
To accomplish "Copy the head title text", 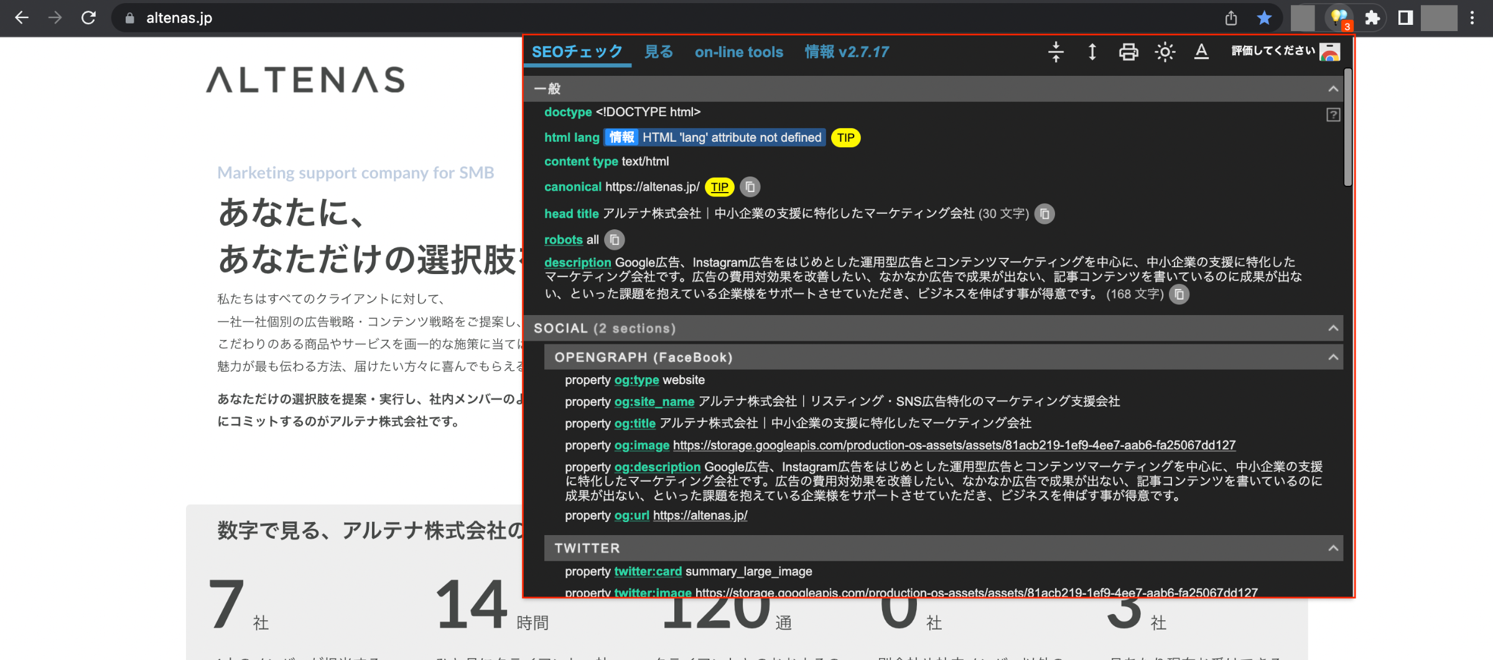I will pos(1044,214).
